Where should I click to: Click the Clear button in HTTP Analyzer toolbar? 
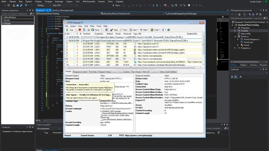[114, 30]
